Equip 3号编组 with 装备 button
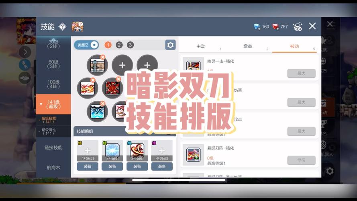Viewport: 357px width, 201px height. coord(137,166)
